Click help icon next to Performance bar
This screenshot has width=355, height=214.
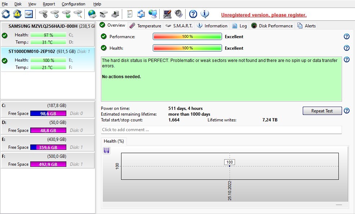[x=347, y=36]
